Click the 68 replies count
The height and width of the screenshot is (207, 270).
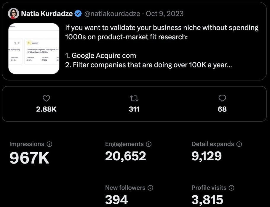pyautogui.click(x=222, y=109)
